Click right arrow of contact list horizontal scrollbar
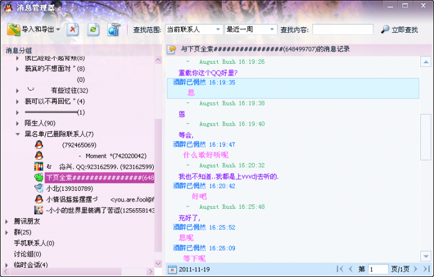This screenshot has width=434, height=277. point(151,271)
